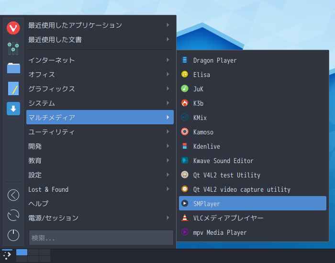Viewport: 335px width, 263px height.
Task: Open the オフィス category label
Action: pos(42,75)
